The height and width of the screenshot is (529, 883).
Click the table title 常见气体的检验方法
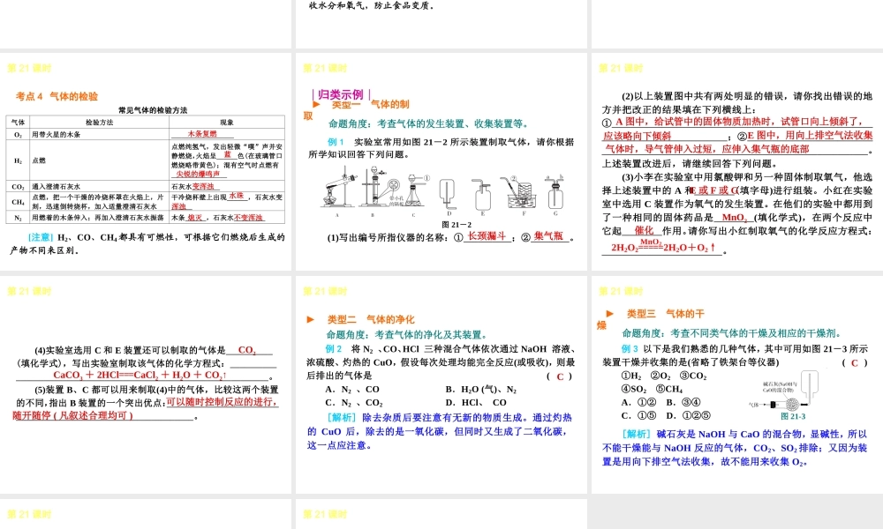(153, 110)
